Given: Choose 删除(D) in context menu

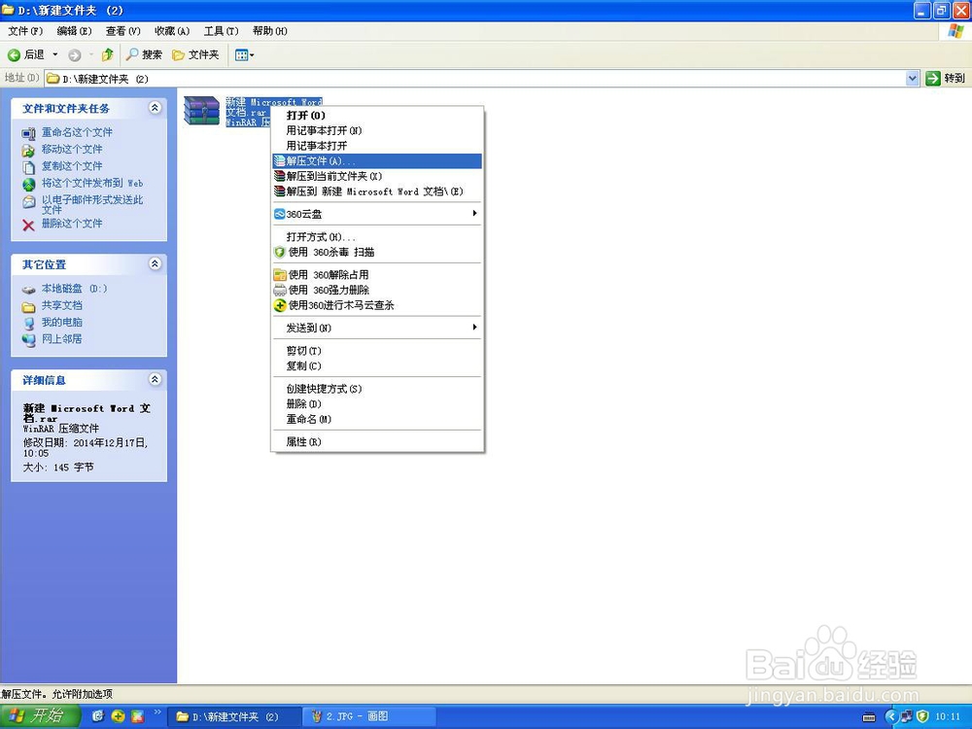Looking at the screenshot, I should click(x=377, y=403).
